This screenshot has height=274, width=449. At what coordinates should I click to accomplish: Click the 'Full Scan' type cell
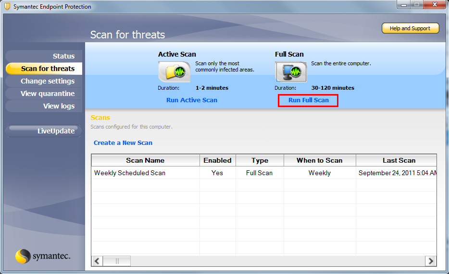point(260,173)
